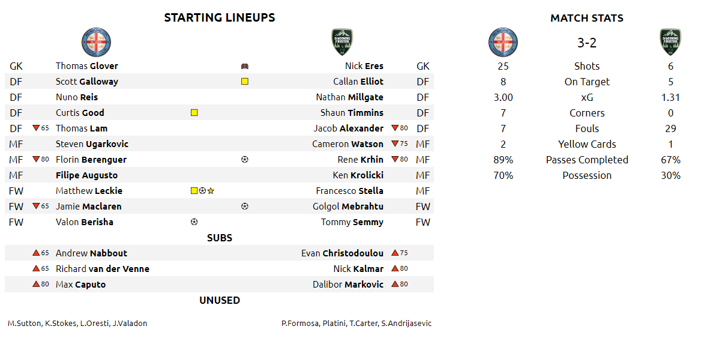Click Golgol Mebrahtu's goal ball icon
This screenshot has height=338, width=710.
click(x=244, y=207)
